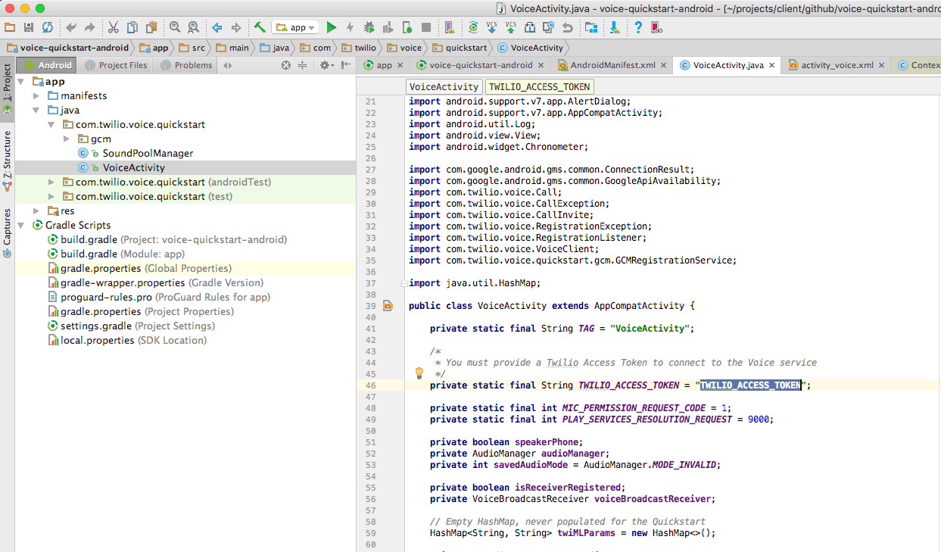The height and width of the screenshot is (552, 941).
Task: Expand com.twilio.voice.quickstart (androidTest) package
Action: [x=51, y=182]
